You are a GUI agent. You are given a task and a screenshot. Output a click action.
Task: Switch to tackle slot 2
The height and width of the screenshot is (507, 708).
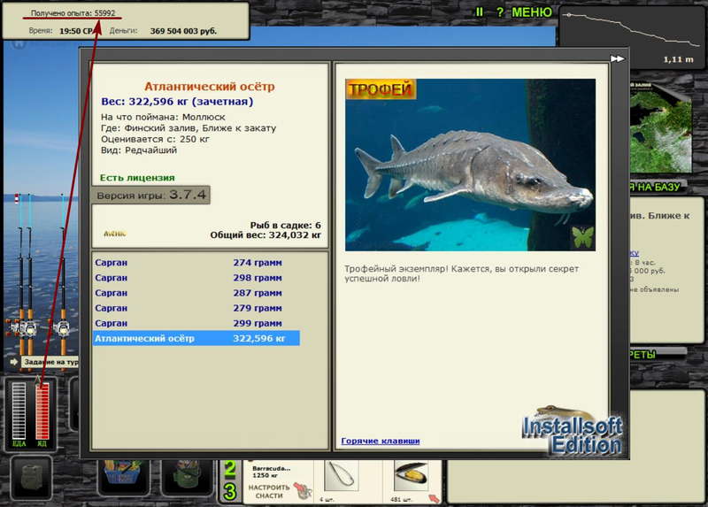[230, 470]
